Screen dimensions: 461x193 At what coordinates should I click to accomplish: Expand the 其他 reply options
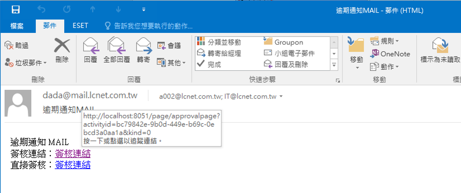(171, 63)
